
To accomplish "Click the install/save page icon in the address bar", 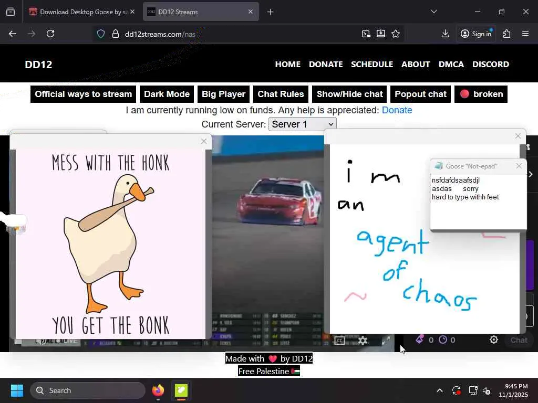I will 381,34.
